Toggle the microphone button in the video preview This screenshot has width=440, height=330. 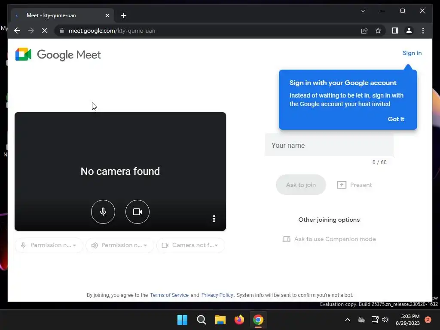coord(103,211)
